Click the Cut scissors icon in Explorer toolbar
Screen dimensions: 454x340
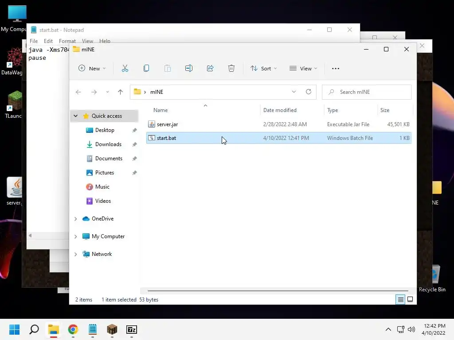point(125,69)
